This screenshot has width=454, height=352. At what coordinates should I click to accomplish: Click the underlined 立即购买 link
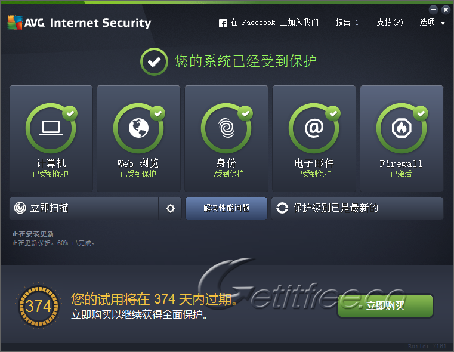tap(91, 314)
